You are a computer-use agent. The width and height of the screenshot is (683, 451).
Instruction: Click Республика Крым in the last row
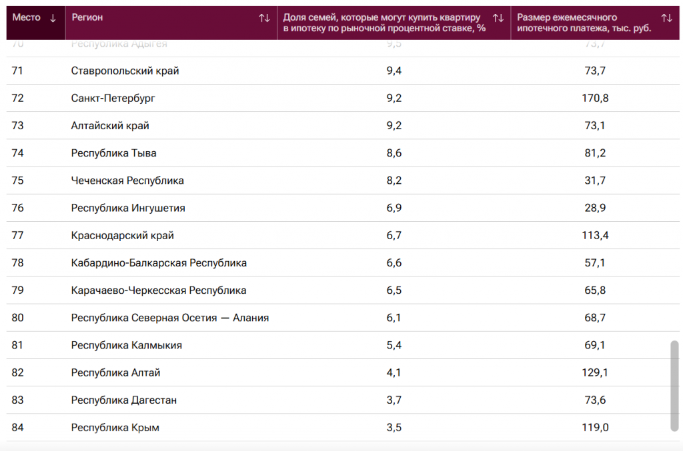coord(115,428)
